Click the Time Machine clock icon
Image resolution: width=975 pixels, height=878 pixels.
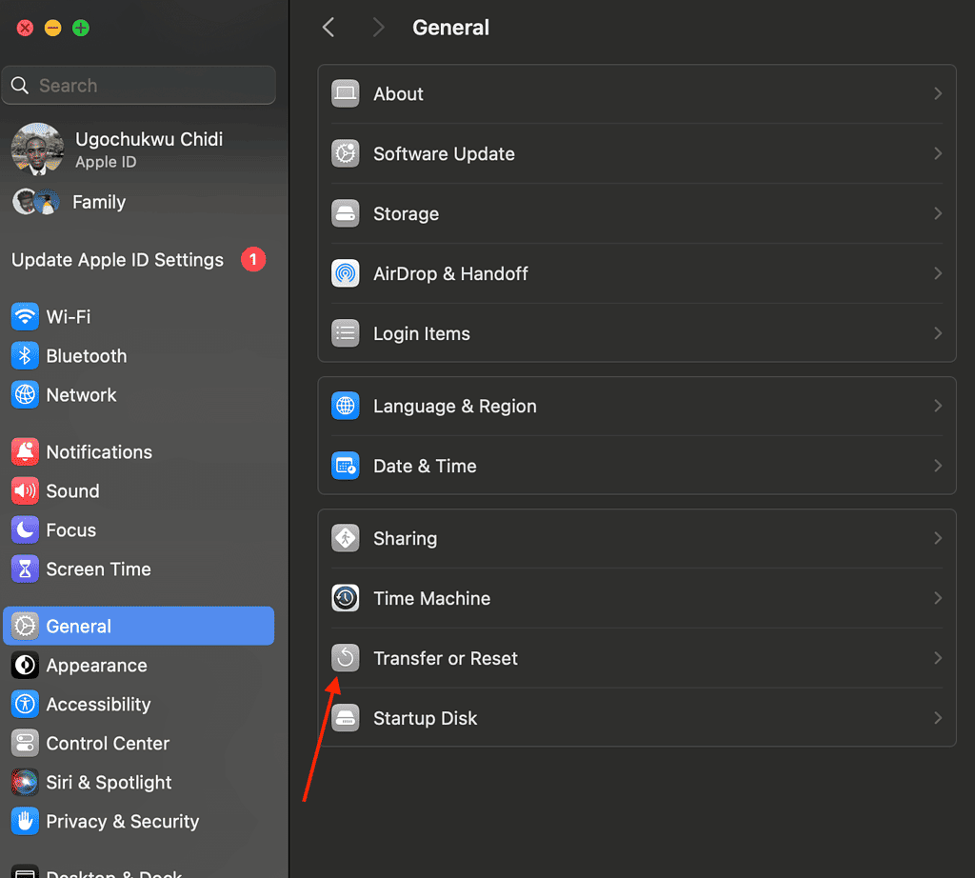click(x=345, y=598)
